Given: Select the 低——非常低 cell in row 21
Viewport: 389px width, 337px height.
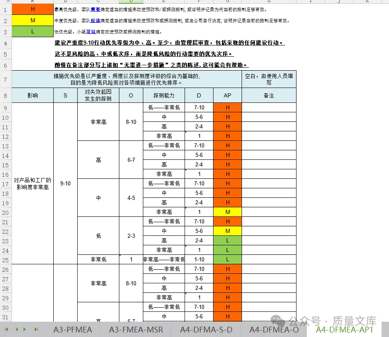Looking at the screenshot, I should click(x=164, y=221).
